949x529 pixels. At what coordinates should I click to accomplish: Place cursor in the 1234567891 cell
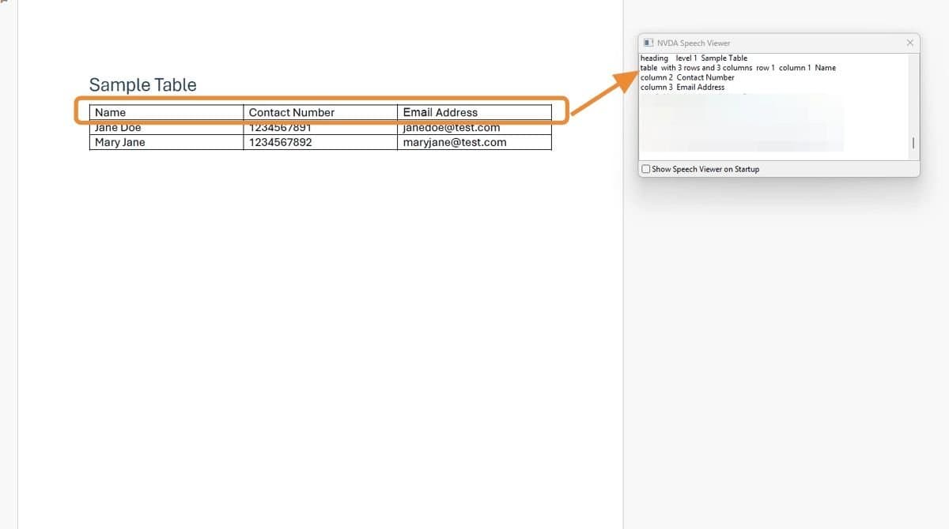pos(280,129)
